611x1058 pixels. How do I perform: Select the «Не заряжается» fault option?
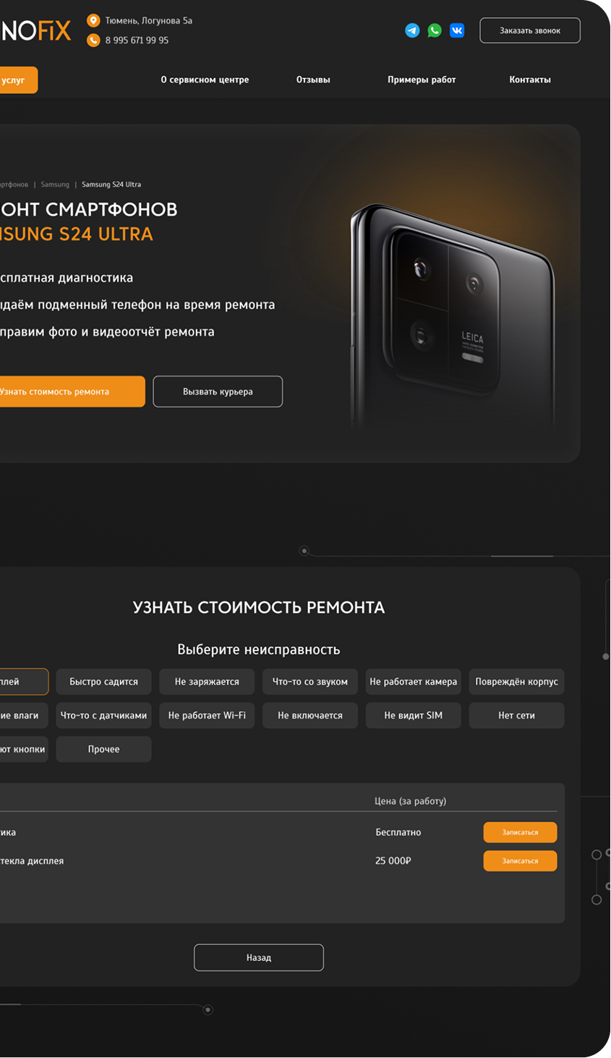click(x=207, y=682)
